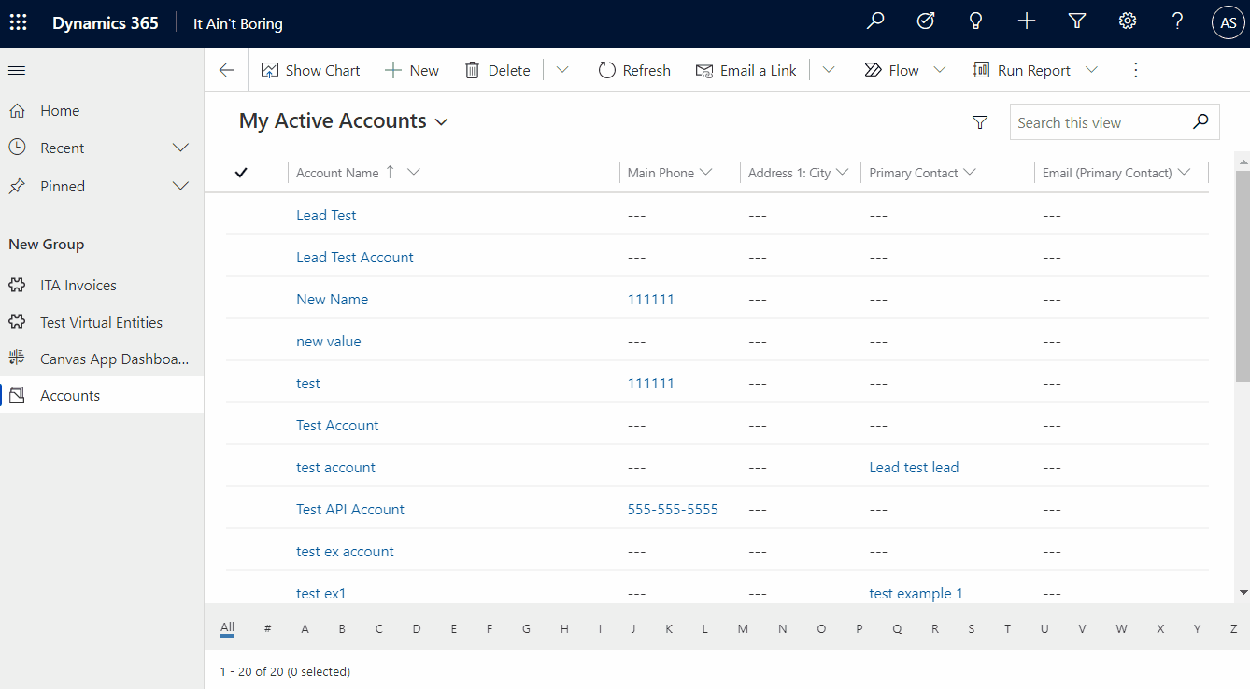
Task: Open advanced find funnel in top bar
Action: [x=1077, y=21]
